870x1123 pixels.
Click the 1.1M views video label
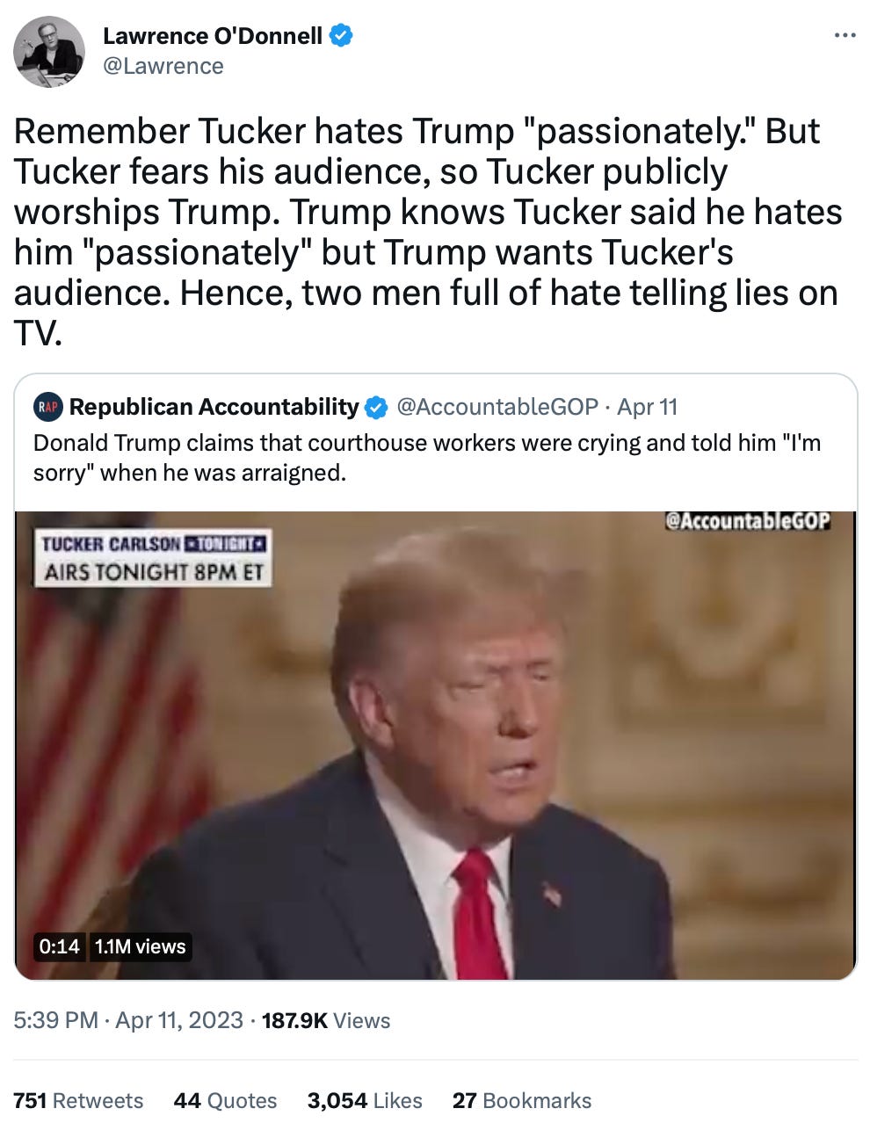point(140,946)
